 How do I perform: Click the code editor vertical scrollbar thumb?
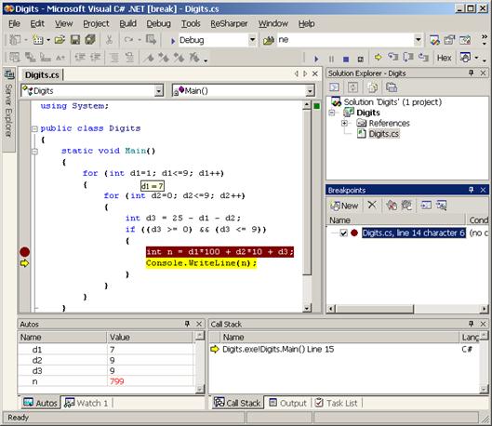coord(307,193)
